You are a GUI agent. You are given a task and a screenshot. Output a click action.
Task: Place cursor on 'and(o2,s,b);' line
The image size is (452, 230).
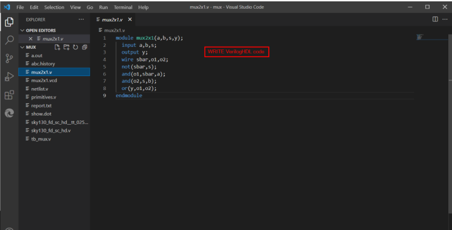139,81
